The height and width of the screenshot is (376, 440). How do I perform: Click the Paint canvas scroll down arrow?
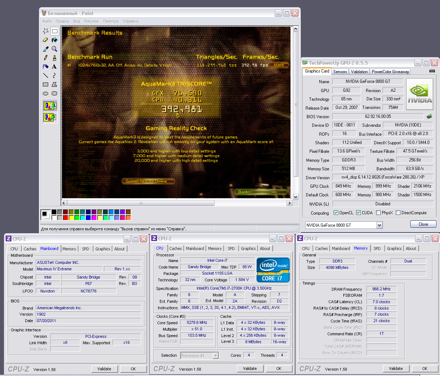point(295,197)
